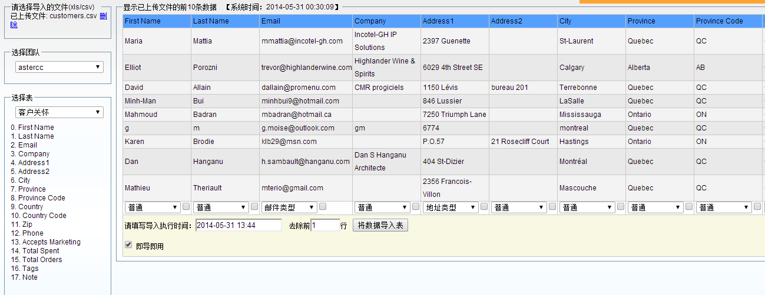Open the type dropdown under First Name column
Screen dimensions: 765x295
152,207
